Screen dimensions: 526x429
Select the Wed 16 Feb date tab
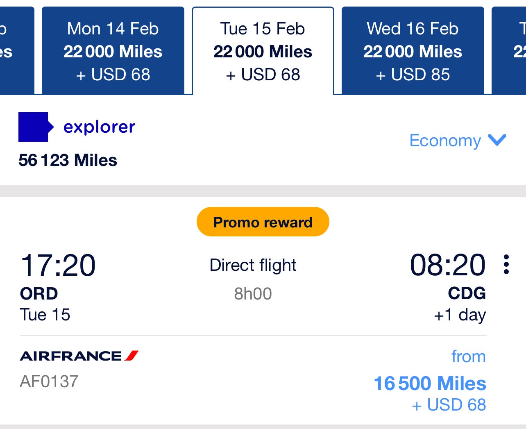point(412,50)
